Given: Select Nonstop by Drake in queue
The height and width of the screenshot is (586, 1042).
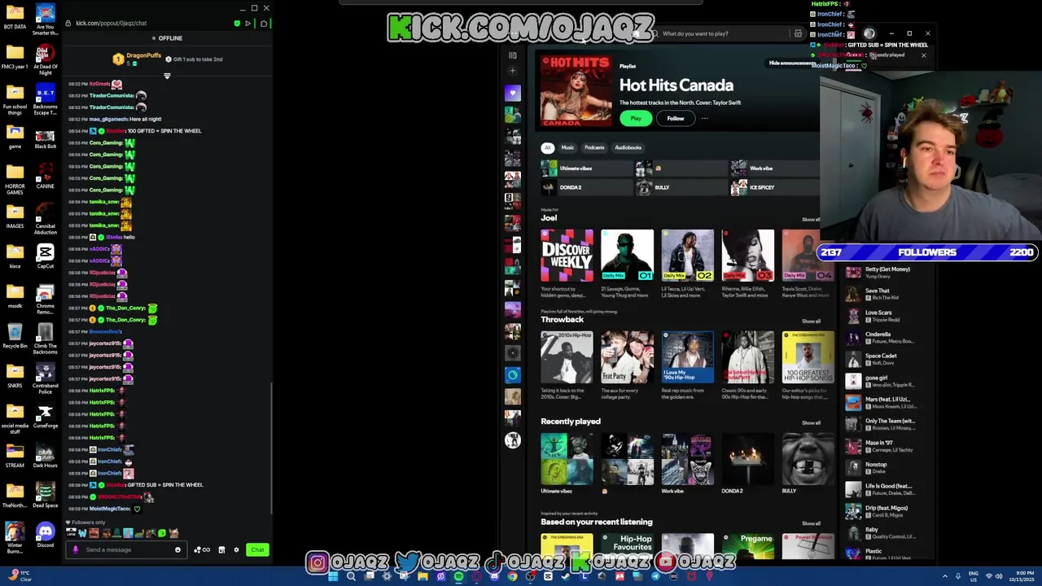Looking at the screenshot, I should (887, 468).
